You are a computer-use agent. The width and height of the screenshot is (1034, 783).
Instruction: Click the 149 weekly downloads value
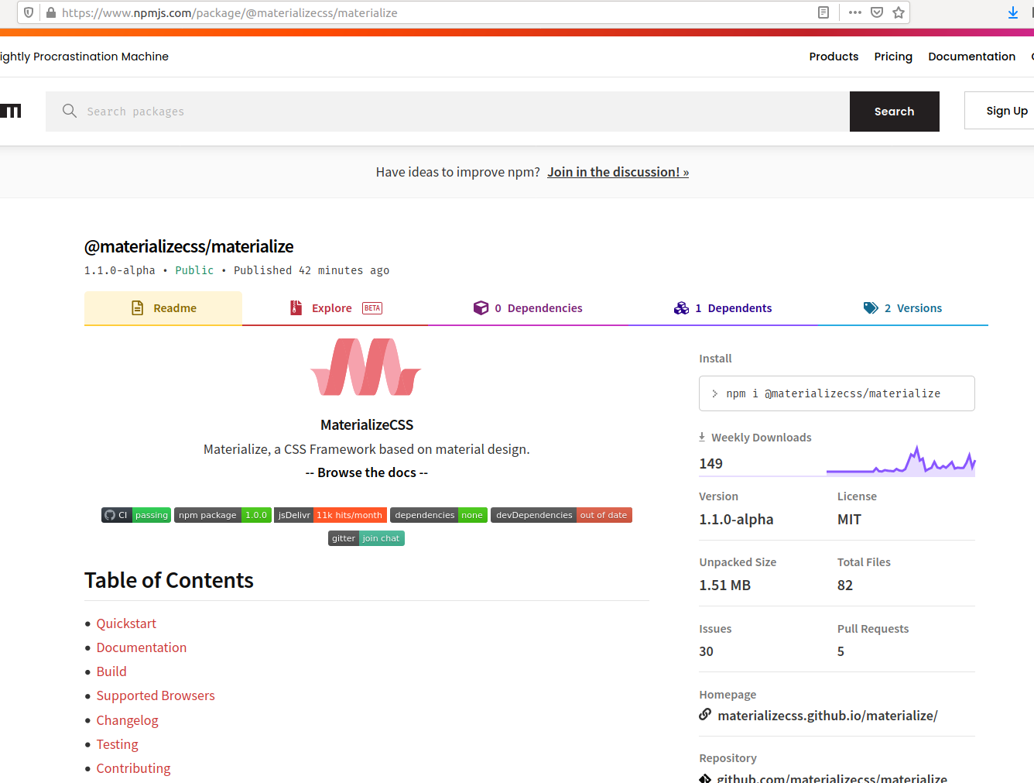(x=710, y=463)
